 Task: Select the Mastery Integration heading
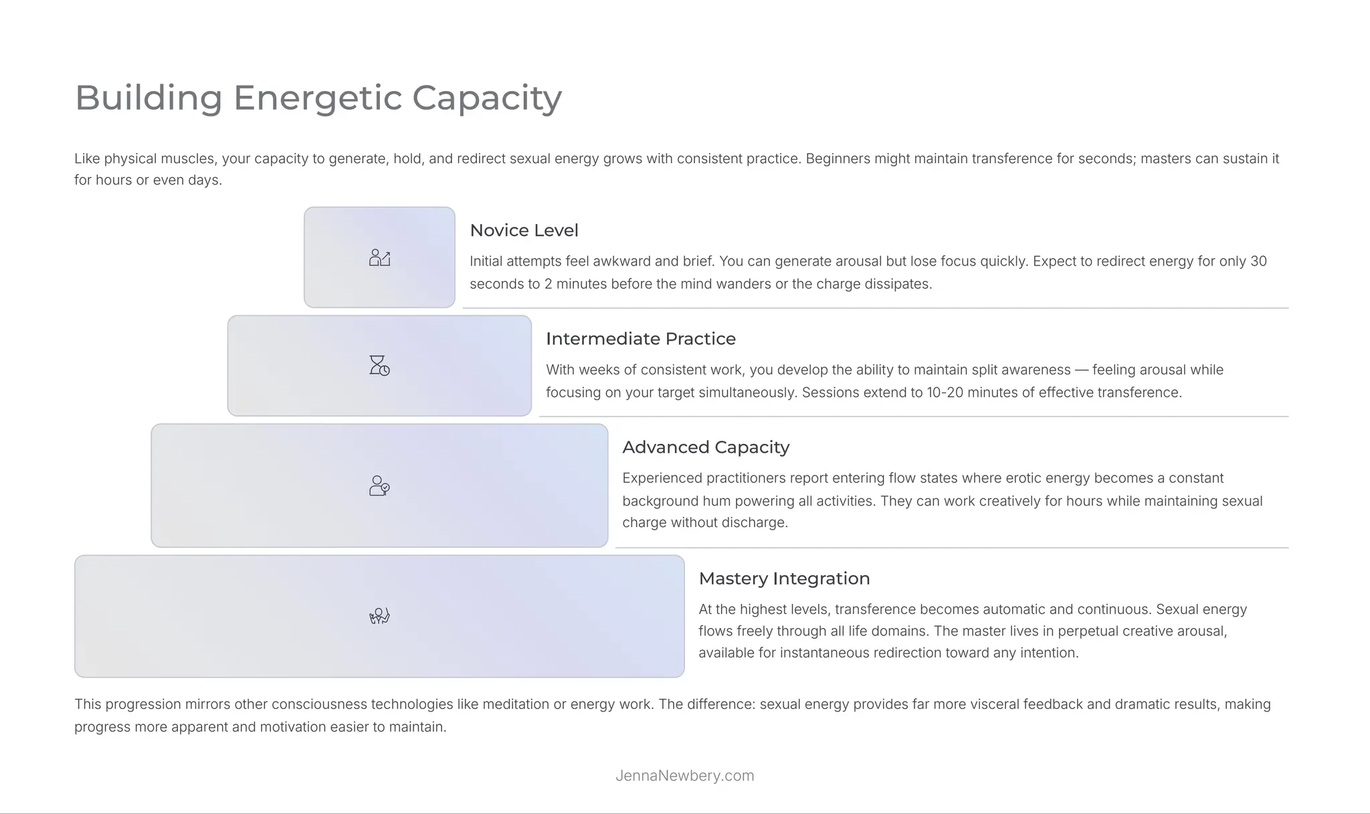pyautogui.click(x=784, y=578)
